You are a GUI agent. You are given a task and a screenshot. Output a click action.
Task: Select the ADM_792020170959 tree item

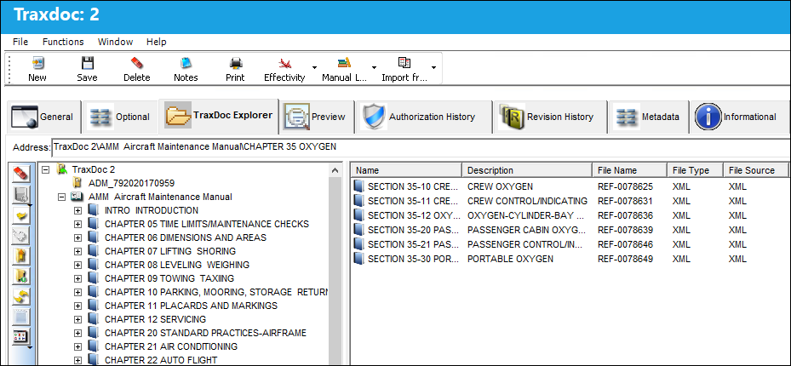(x=131, y=183)
